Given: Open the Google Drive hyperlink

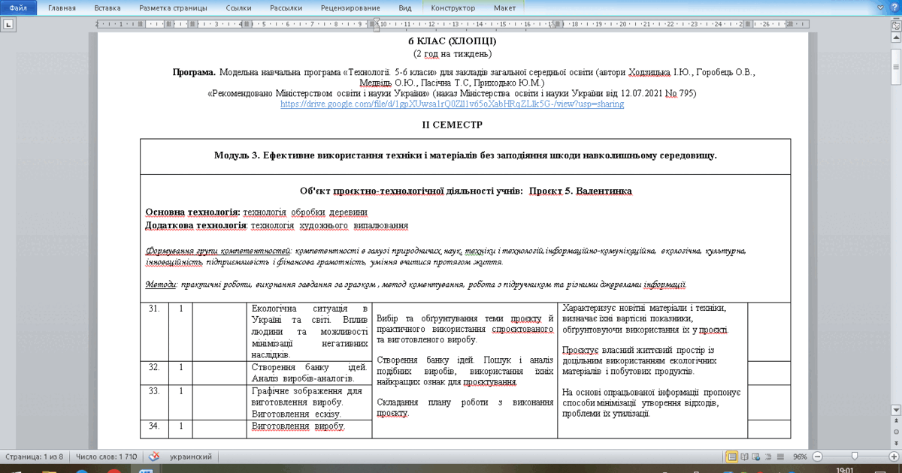Looking at the screenshot, I should 452,104.
